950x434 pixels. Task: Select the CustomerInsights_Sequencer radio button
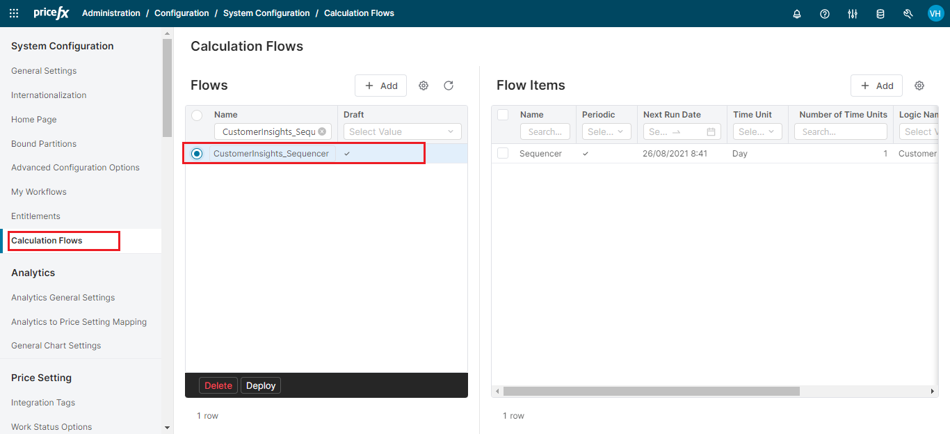tap(197, 154)
